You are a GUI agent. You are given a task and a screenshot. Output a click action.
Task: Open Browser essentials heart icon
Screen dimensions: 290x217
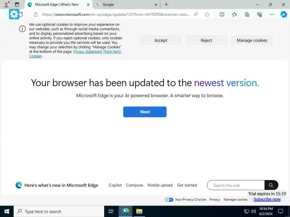[259, 14]
